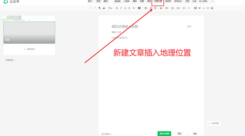Click 礼物 in the insert bar
The width and height of the screenshot is (245, 136).
[194, 1]
